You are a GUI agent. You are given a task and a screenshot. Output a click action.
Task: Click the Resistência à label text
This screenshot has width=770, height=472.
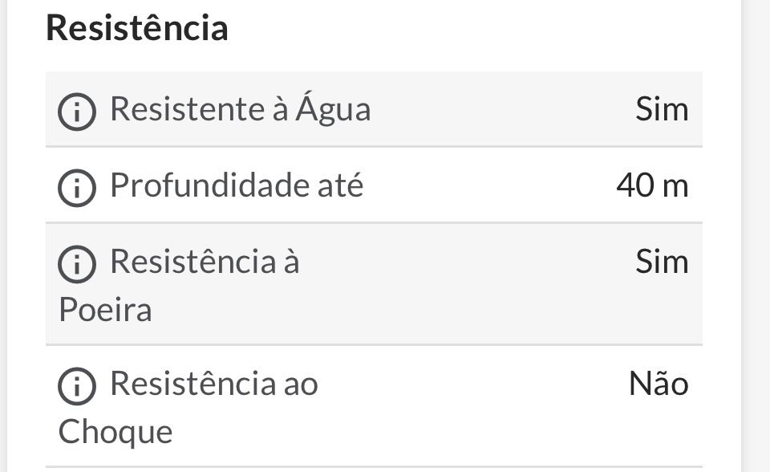click(x=205, y=262)
